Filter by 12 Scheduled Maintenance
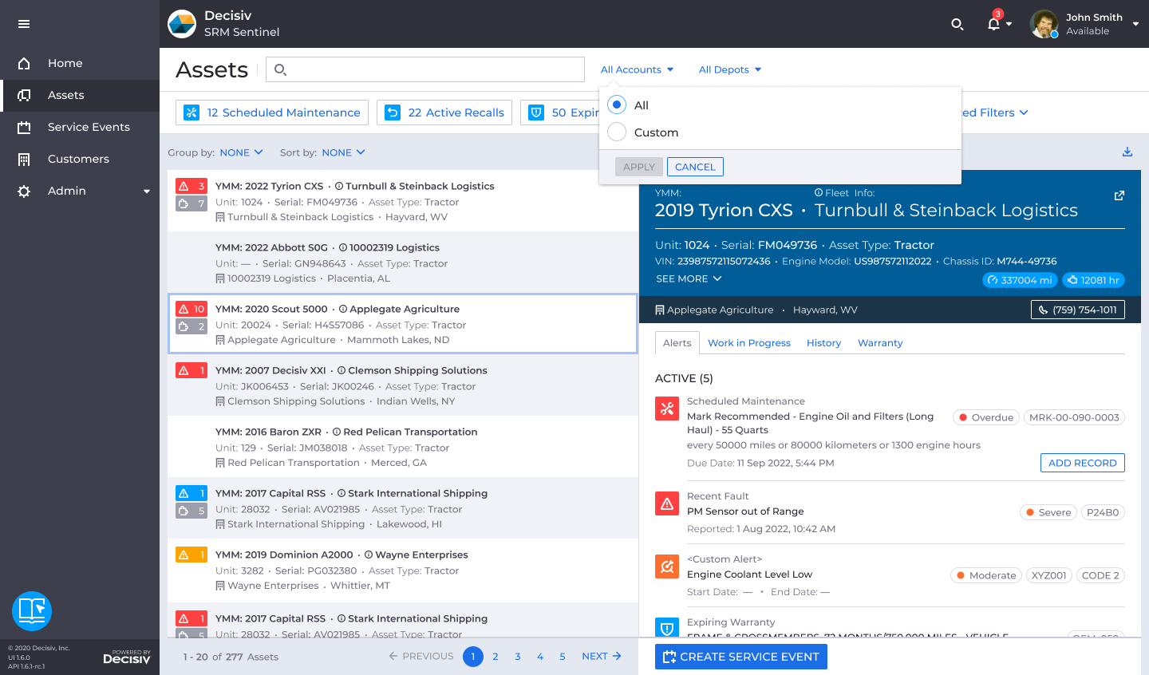This screenshot has height=675, width=1149. coord(272,112)
